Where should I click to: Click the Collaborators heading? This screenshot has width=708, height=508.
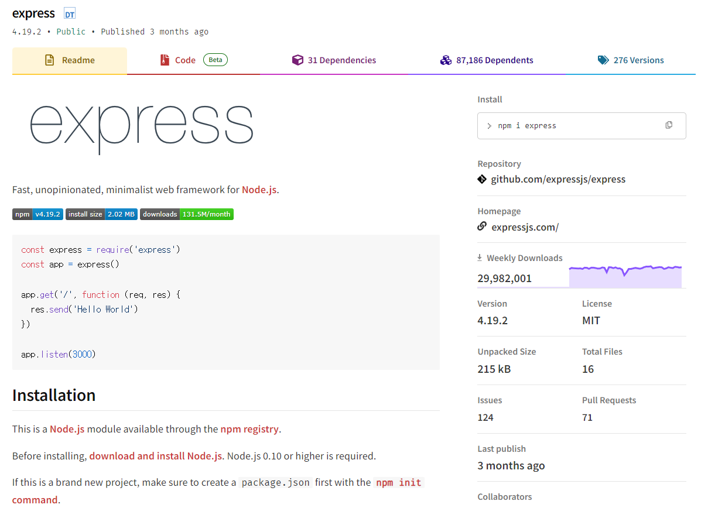pyautogui.click(x=505, y=497)
